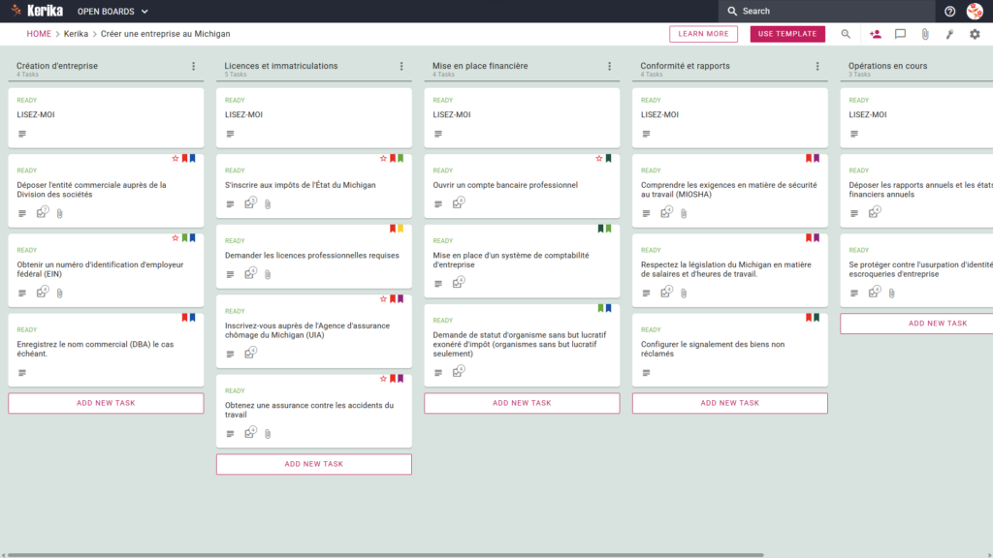The height and width of the screenshot is (558, 993).
Task: Open card Demander les licences professionnelles requises
Action: 313,255
